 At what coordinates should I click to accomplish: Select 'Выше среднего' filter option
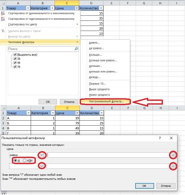[99, 89]
